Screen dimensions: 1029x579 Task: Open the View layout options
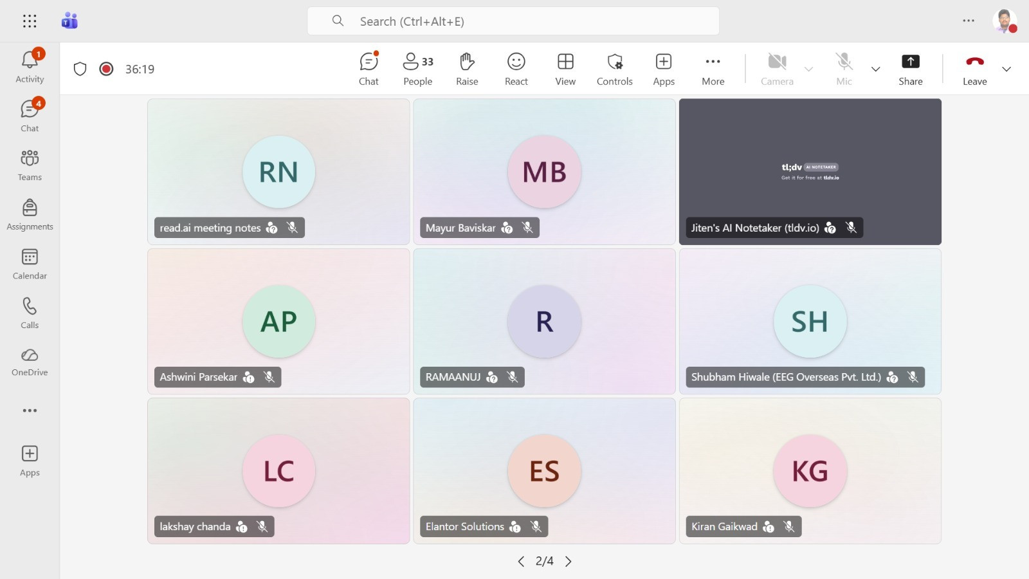point(565,68)
